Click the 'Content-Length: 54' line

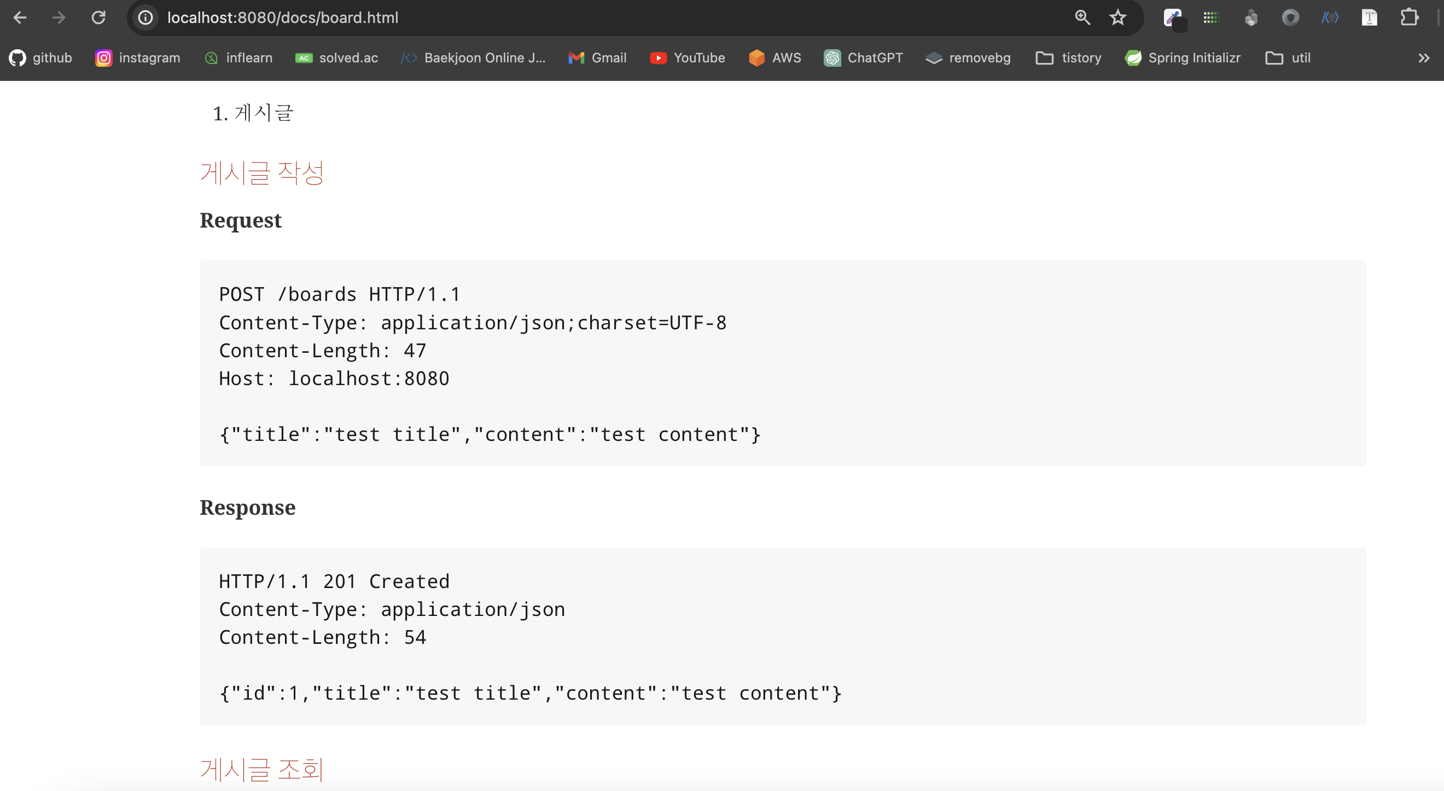322,637
